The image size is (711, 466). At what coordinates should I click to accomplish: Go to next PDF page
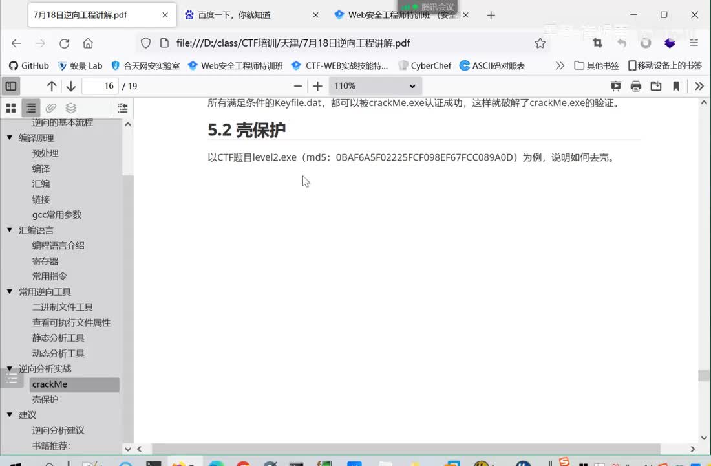tap(70, 86)
